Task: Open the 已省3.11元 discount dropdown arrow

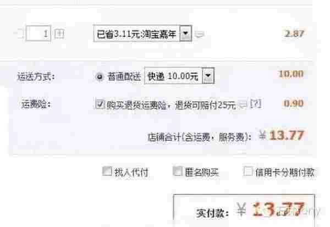Action: pos(185,33)
